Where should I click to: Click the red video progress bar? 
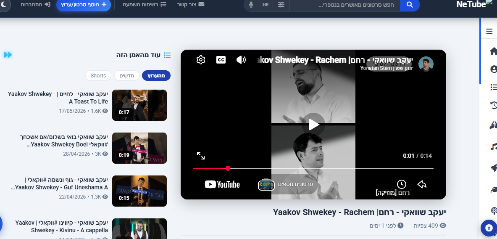click(x=210, y=168)
